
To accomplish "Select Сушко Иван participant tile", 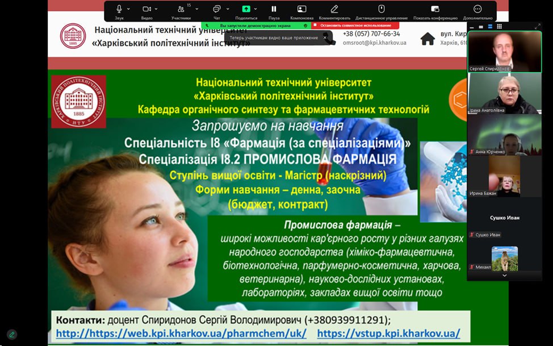I will (504, 218).
